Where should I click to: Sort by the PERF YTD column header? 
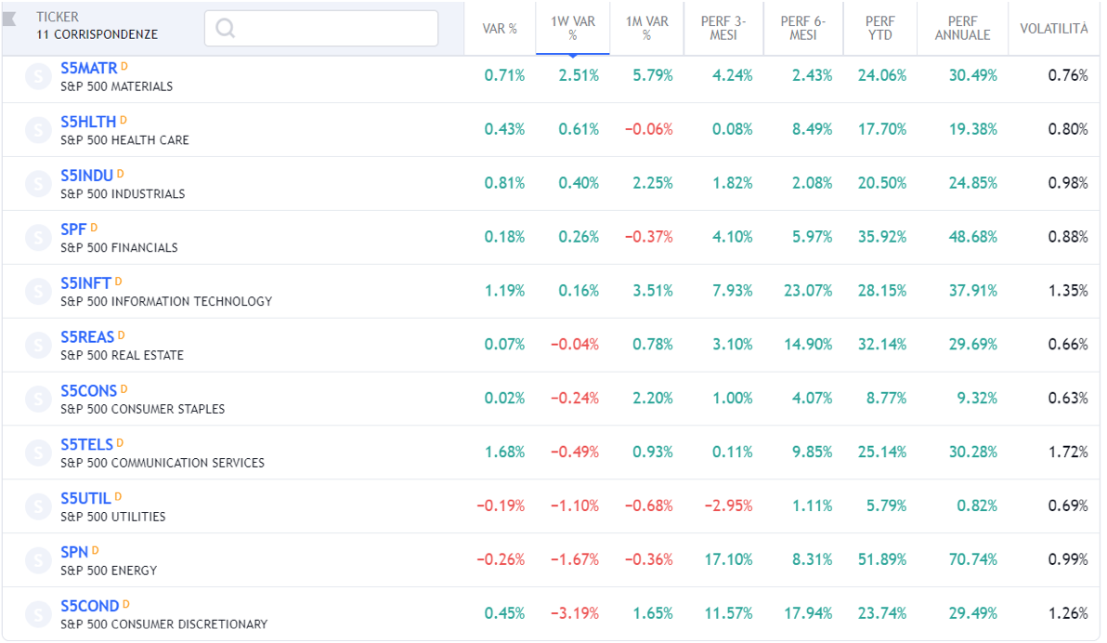[x=879, y=28]
